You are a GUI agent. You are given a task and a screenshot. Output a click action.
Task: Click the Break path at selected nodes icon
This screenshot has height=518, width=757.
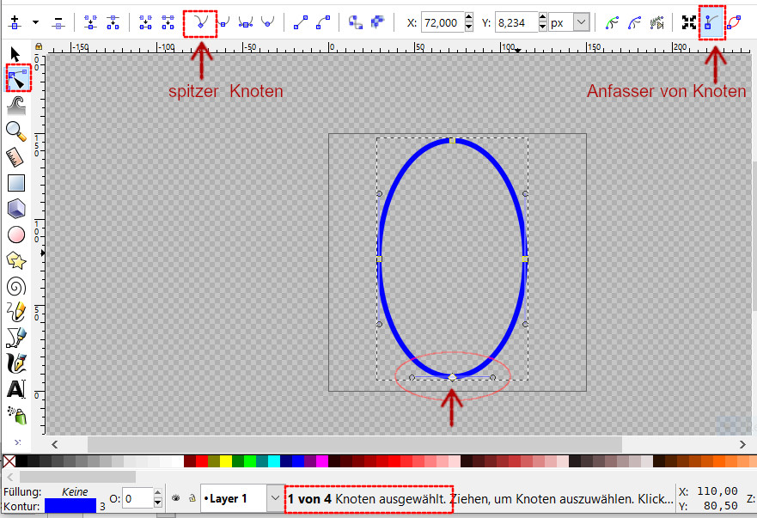click(113, 22)
